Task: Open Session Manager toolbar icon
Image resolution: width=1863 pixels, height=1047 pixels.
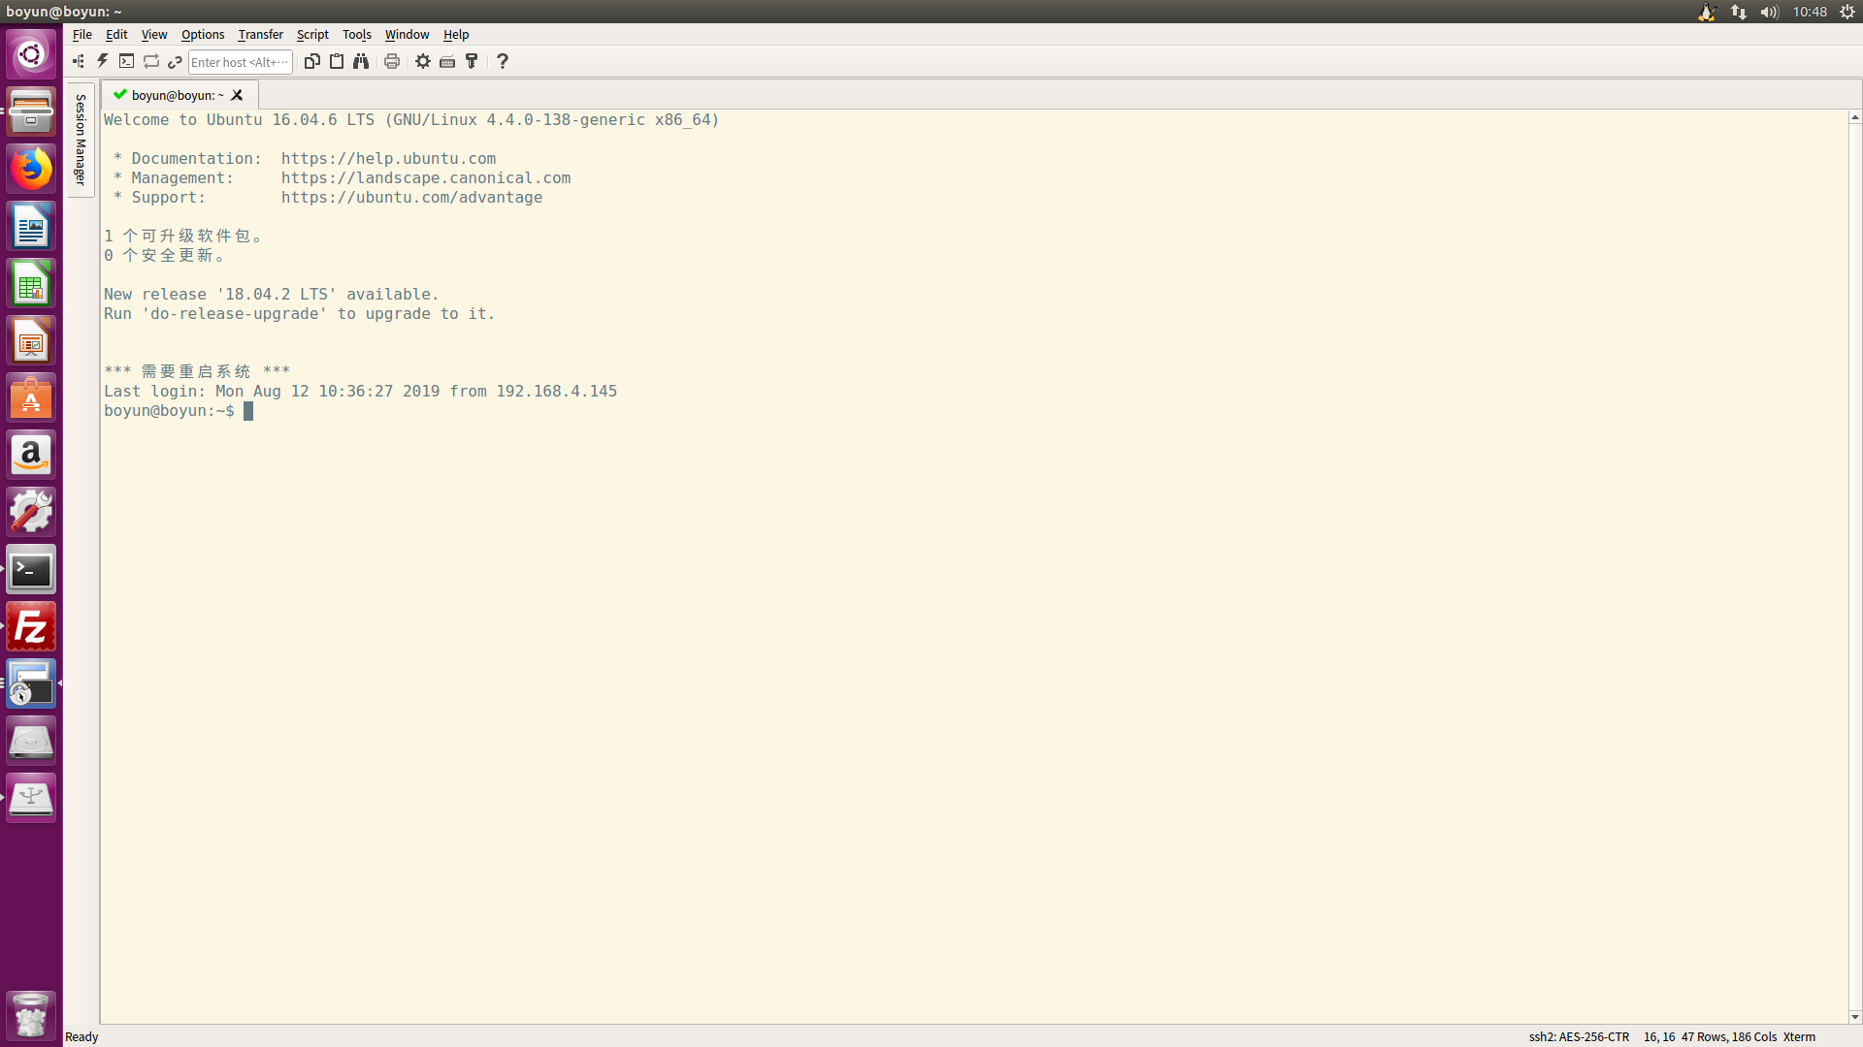Action: point(79,61)
